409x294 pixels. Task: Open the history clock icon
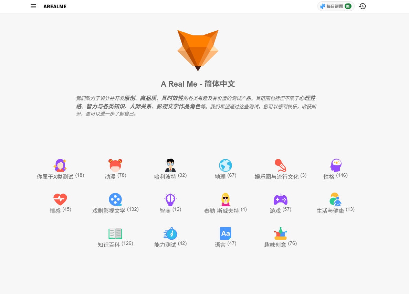pos(362,6)
